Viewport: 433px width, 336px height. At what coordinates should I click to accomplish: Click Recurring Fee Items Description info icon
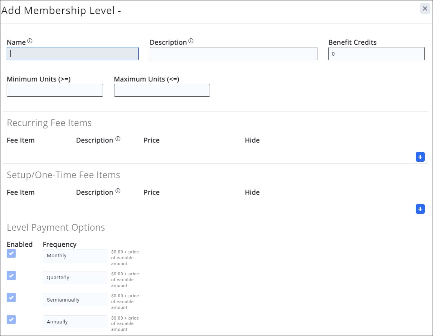(x=118, y=139)
